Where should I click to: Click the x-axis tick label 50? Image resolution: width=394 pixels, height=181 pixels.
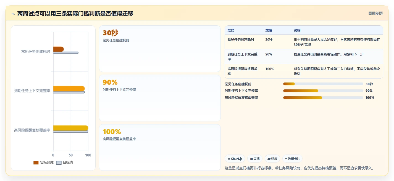pyautogui.click(x=71, y=155)
